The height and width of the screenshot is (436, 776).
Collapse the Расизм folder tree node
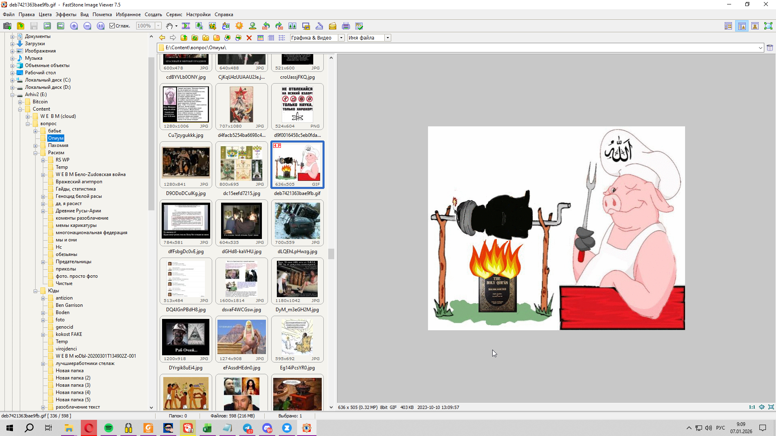[36, 153]
